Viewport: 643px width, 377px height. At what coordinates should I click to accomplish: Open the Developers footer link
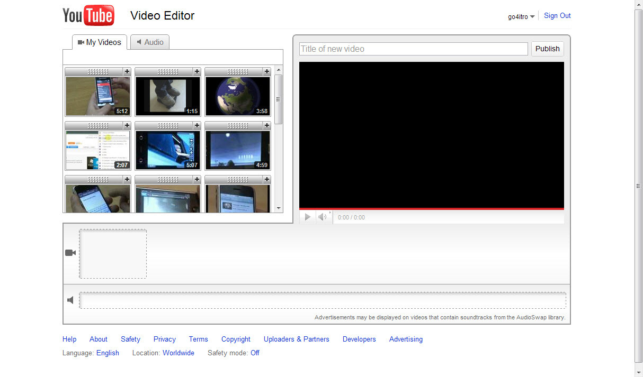click(359, 339)
